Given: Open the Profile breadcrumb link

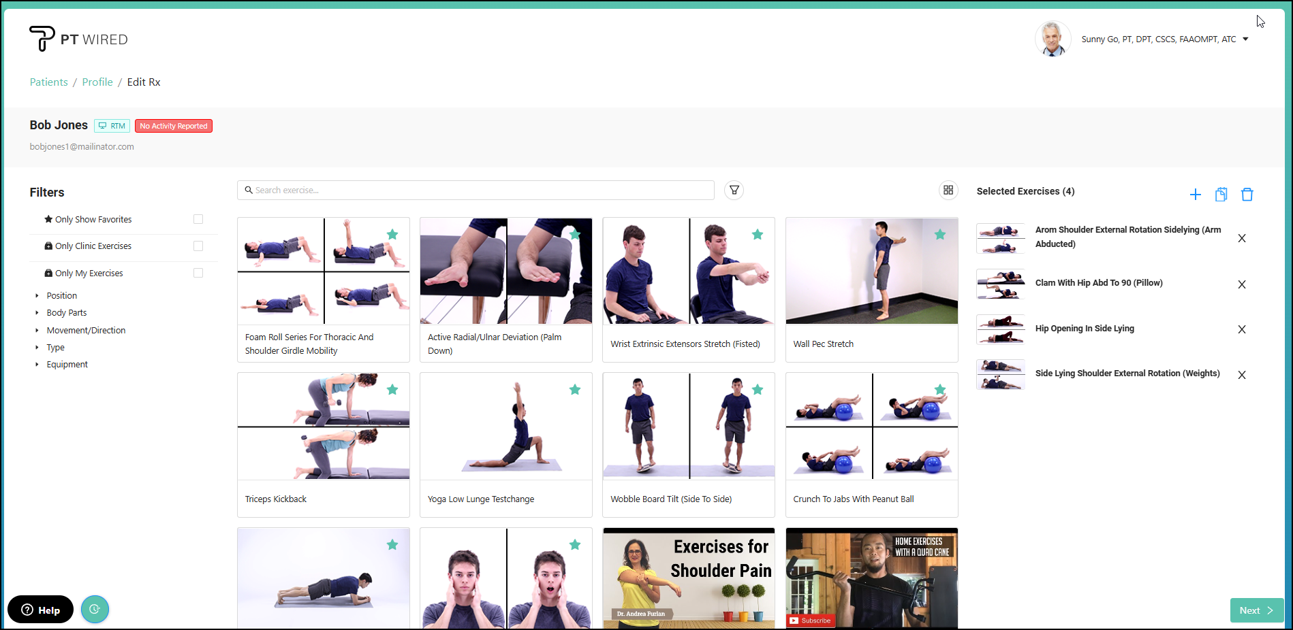Looking at the screenshot, I should point(97,82).
